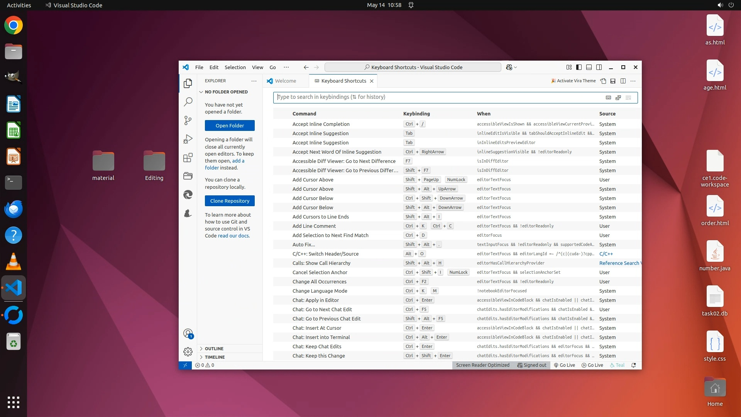Click the Open Folder button

230,126
